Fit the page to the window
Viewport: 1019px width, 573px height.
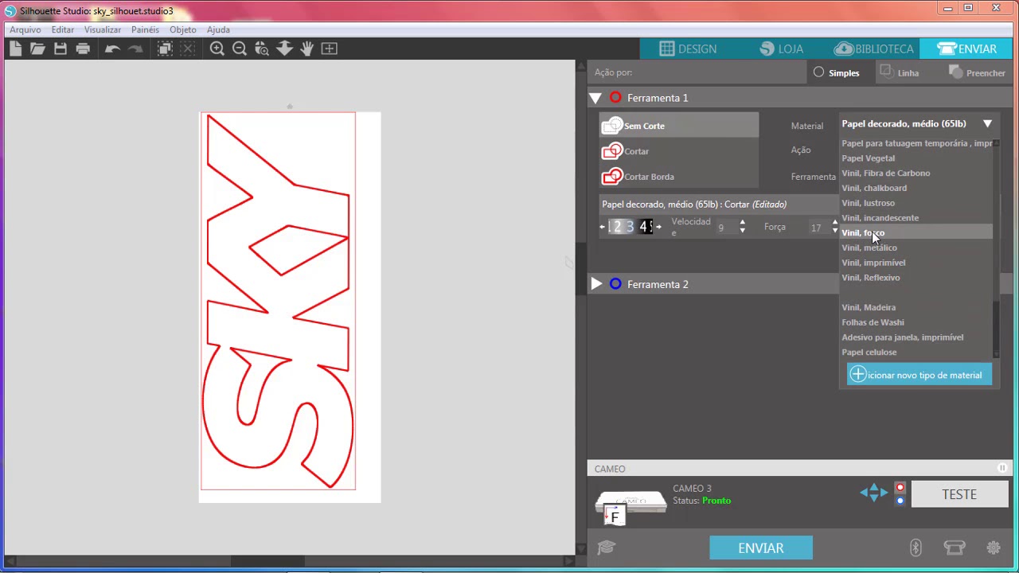point(329,49)
